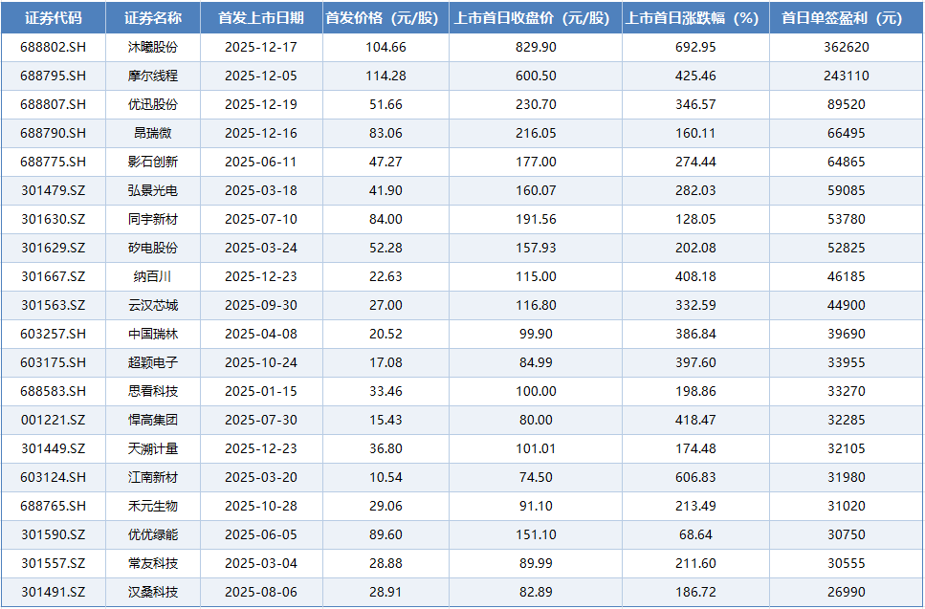Select 影石创新 issue price 47.27
The height and width of the screenshot is (609, 925).
(x=385, y=162)
